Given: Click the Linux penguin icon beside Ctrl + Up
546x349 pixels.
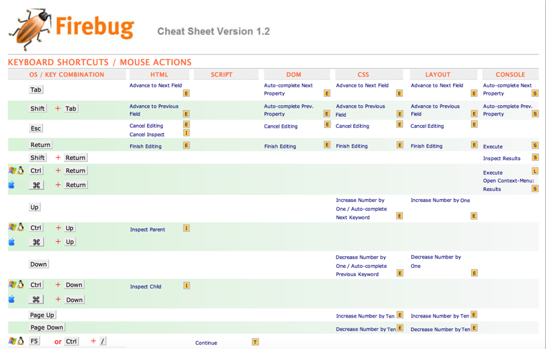Looking at the screenshot, I should tap(21, 227).
